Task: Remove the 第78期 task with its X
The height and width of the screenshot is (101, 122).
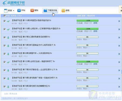Action: click(119, 87)
